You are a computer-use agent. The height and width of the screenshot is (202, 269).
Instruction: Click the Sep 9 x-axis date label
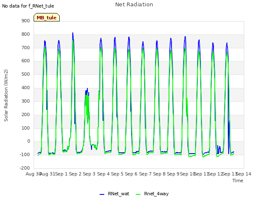click(x=173, y=174)
